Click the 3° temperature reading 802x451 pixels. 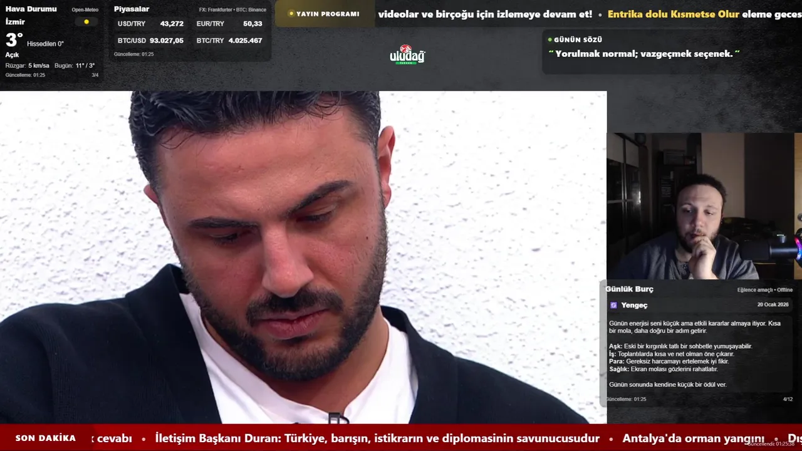pyautogui.click(x=14, y=40)
